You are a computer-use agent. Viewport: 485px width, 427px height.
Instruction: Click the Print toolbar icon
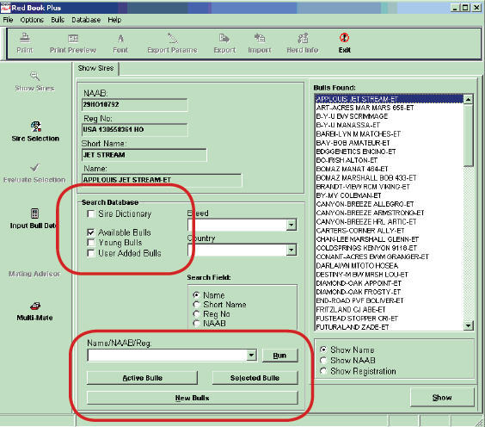pos(25,39)
